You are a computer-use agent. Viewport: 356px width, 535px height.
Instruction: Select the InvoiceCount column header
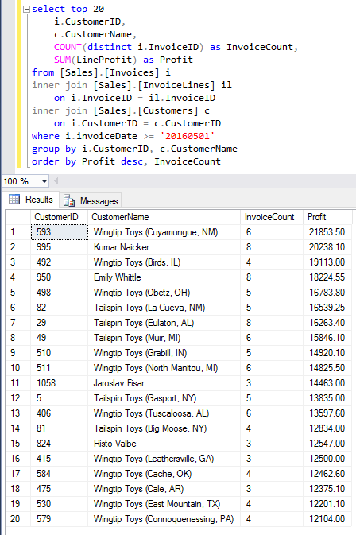click(x=272, y=217)
